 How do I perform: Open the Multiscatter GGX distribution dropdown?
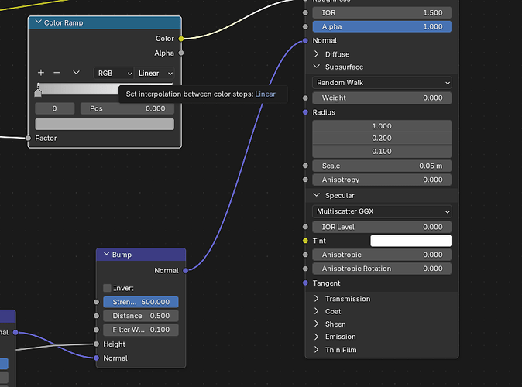382,211
